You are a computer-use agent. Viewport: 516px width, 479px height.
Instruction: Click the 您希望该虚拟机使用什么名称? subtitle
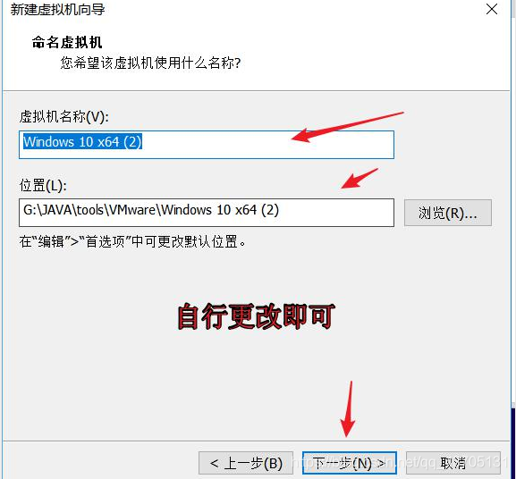point(150,63)
